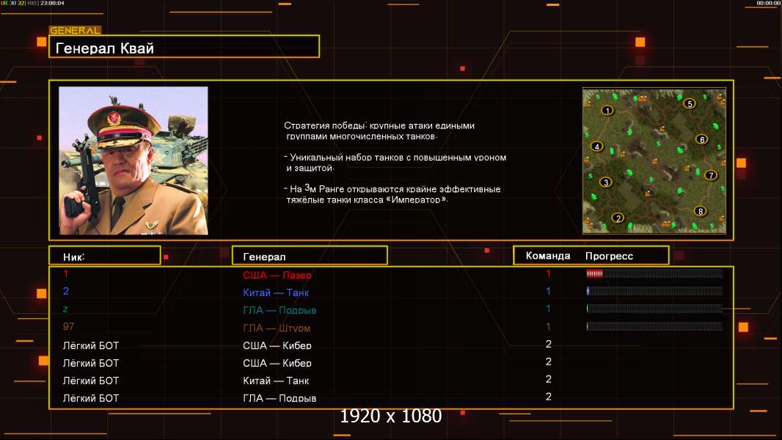Select the player nickname "z"
This screenshot has width=782, height=440.
pos(65,309)
